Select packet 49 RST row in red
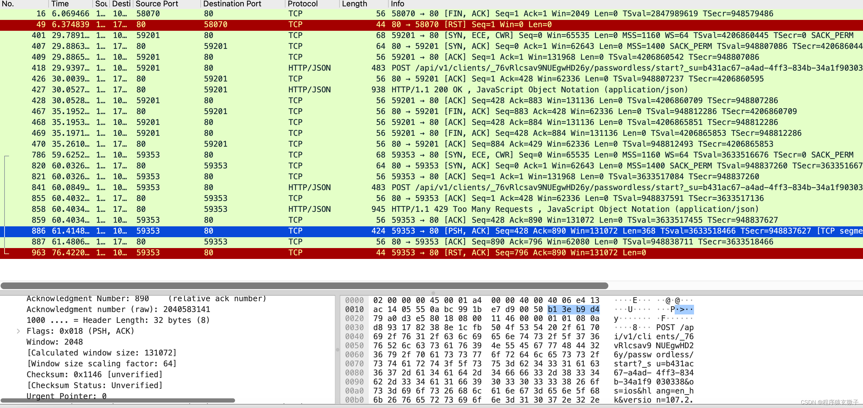 coord(431,24)
